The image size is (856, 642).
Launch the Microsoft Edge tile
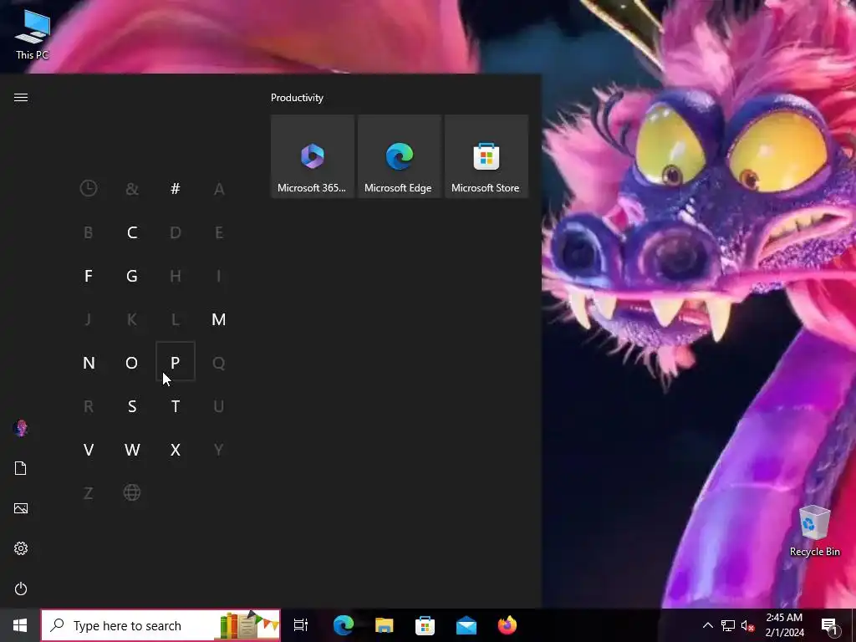pos(399,156)
